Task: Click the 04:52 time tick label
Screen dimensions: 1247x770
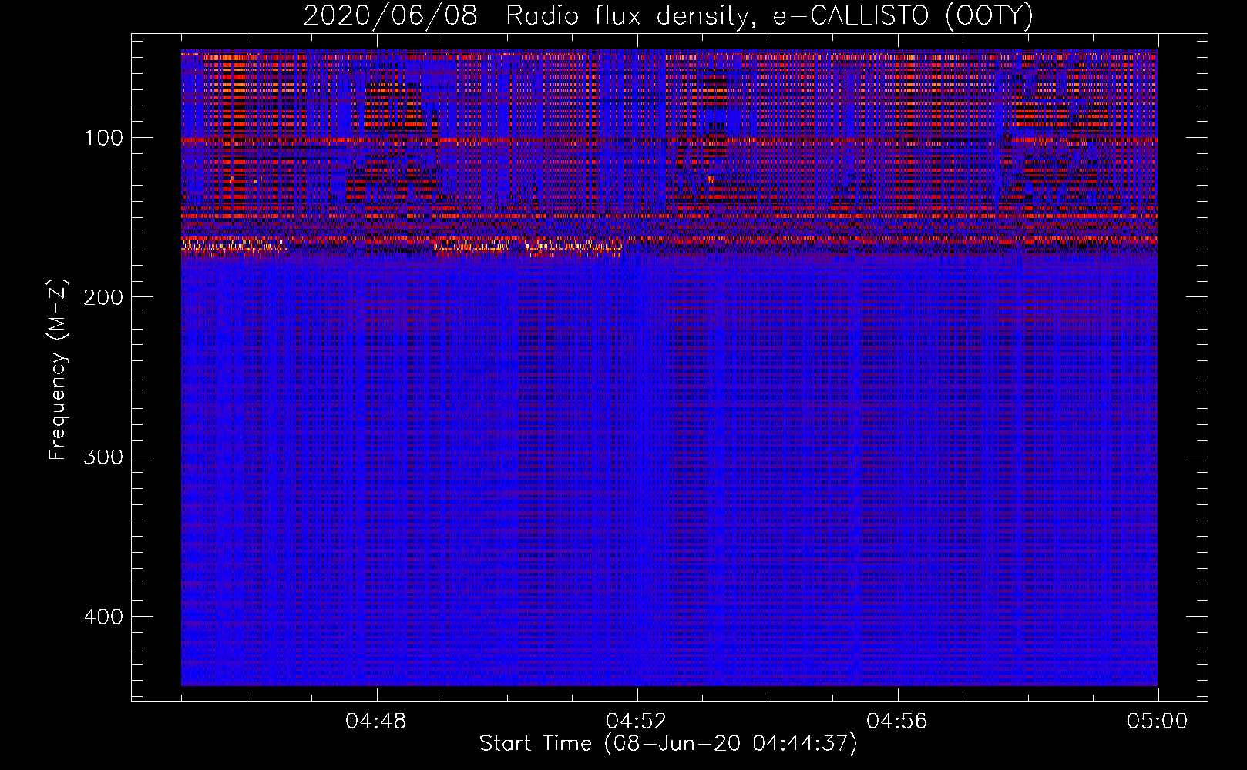Action: tap(637, 721)
